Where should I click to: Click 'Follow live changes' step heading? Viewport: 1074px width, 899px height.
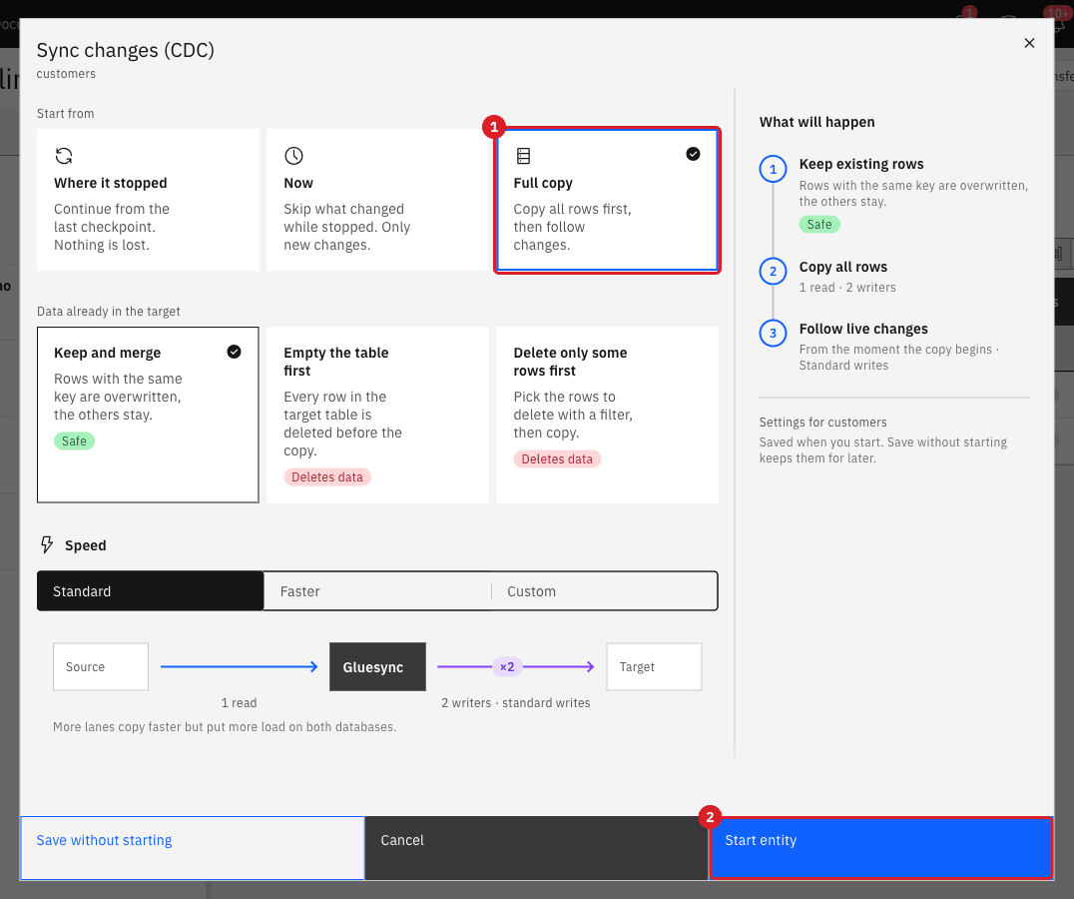pos(863,329)
